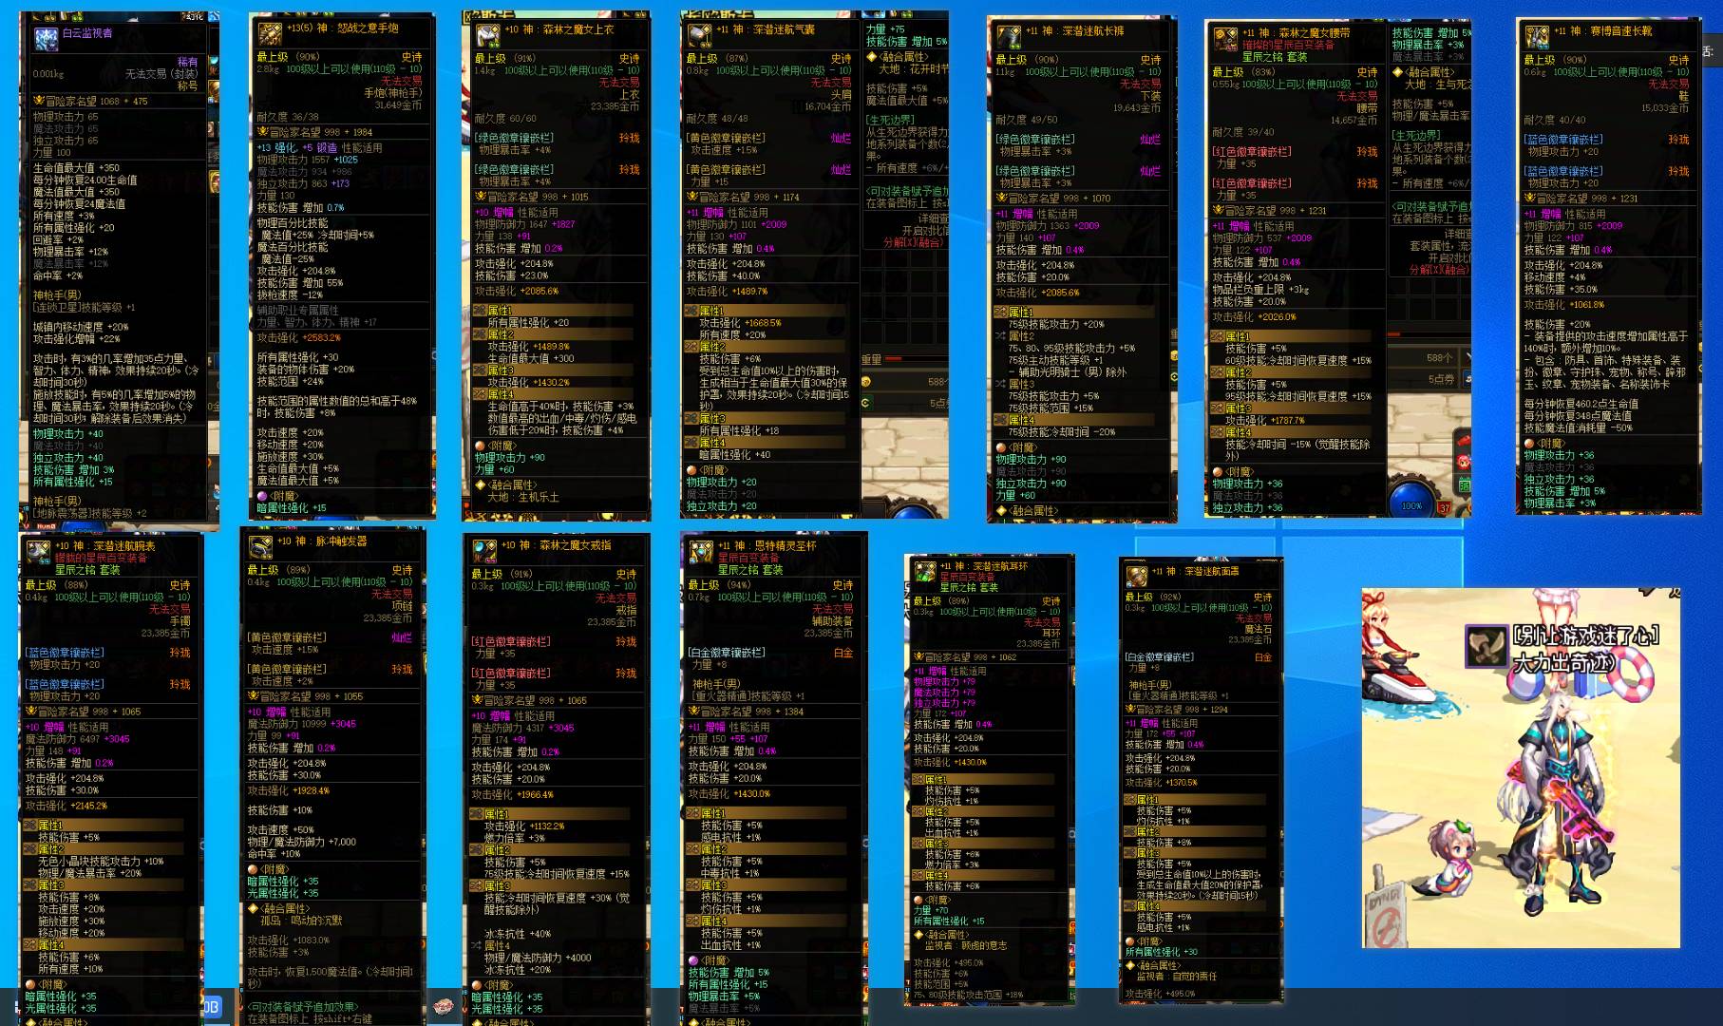The height and width of the screenshot is (1026, 1723).
Task: Select the 深潜迷航面罩 magic stone icon
Action: pyautogui.click(x=1136, y=577)
